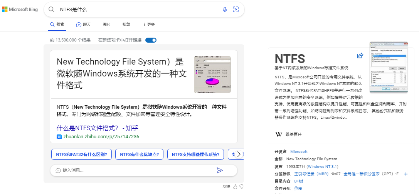Click the magnifier search icon in search box
This screenshot has width=419, height=194.
51,10
